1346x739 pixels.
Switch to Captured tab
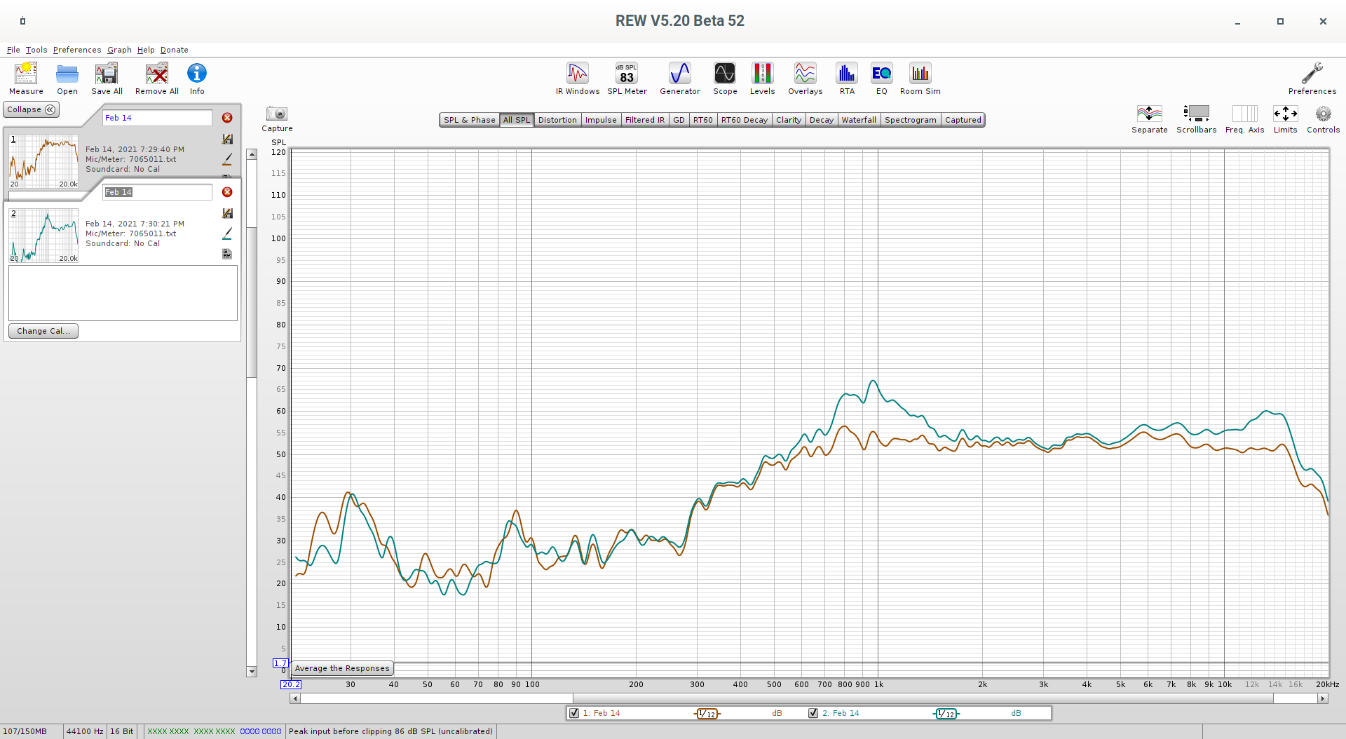click(963, 120)
